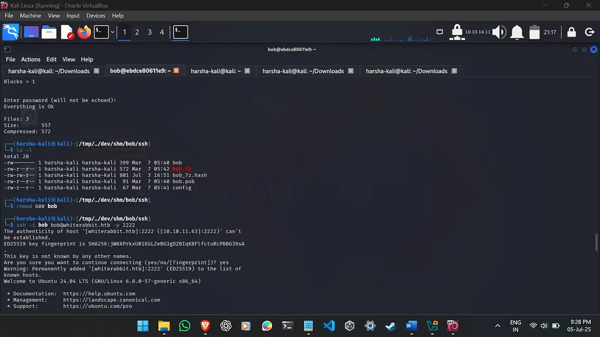Open the volume control in the system tray
Viewport: 600px width, 337px height.
pos(498,32)
